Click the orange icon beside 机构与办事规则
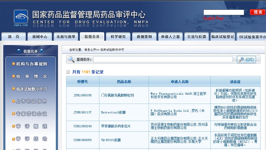The width and height of the screenshot is (266, 150). click(14, 64)
